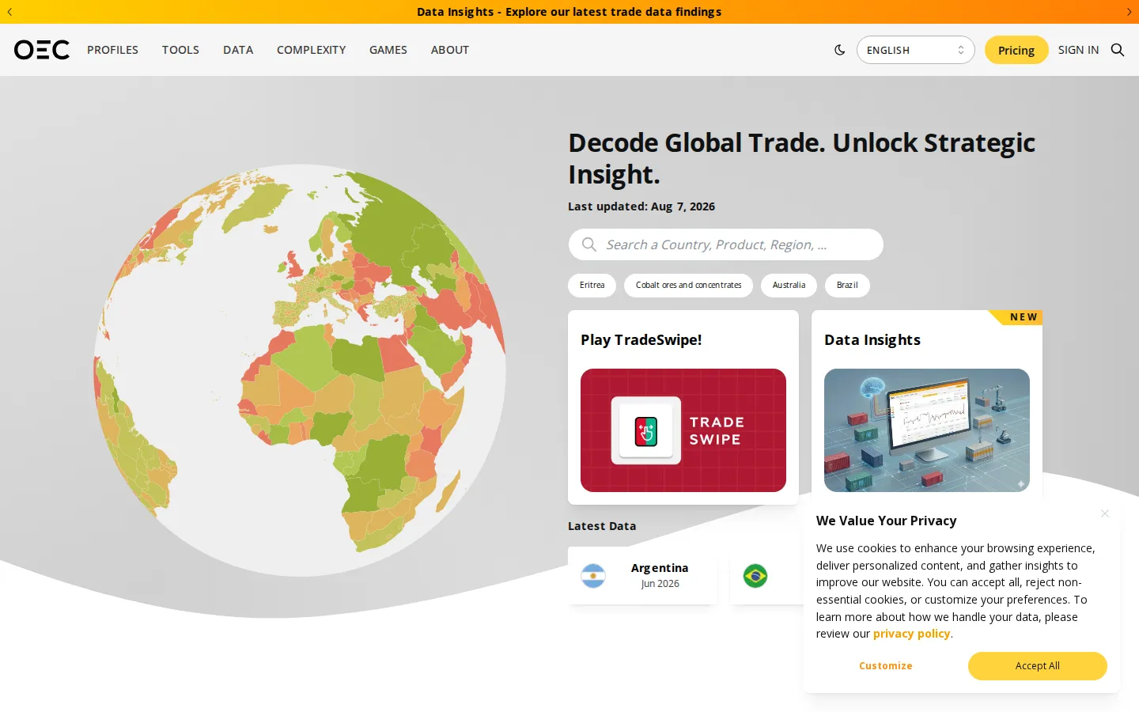Focus the Search a Country, Product field

pyautogui.click(x=725, y=244)
